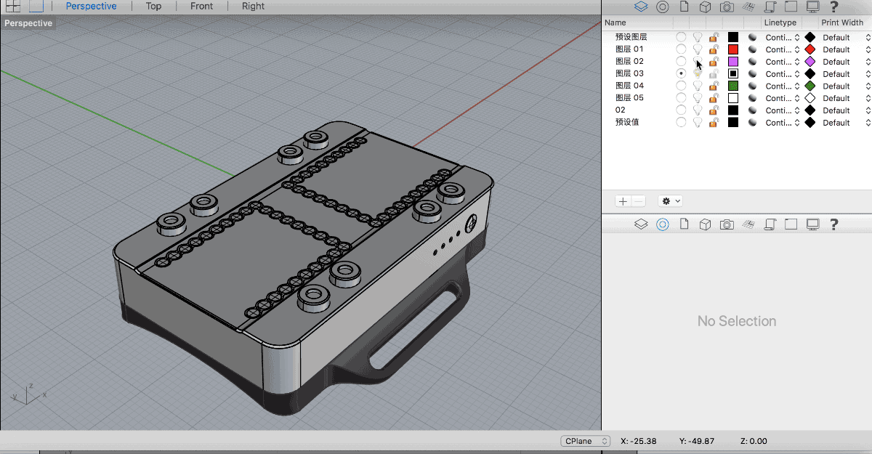This screenshot has width=872, height=454.
Task: Open the display monitor icon in lower panel
Action: pyautogui.click(x=813, y=225)
